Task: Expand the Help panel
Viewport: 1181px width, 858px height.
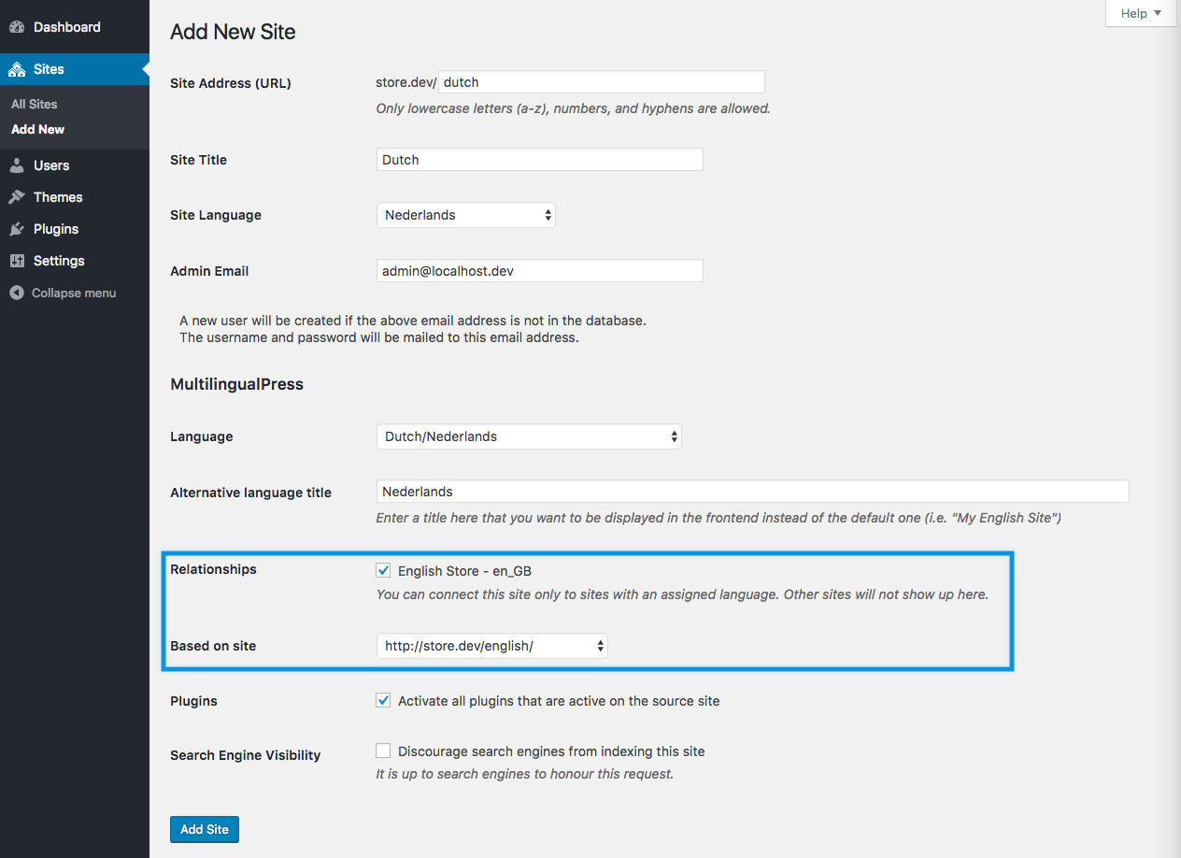Action: coord(1140,13)
